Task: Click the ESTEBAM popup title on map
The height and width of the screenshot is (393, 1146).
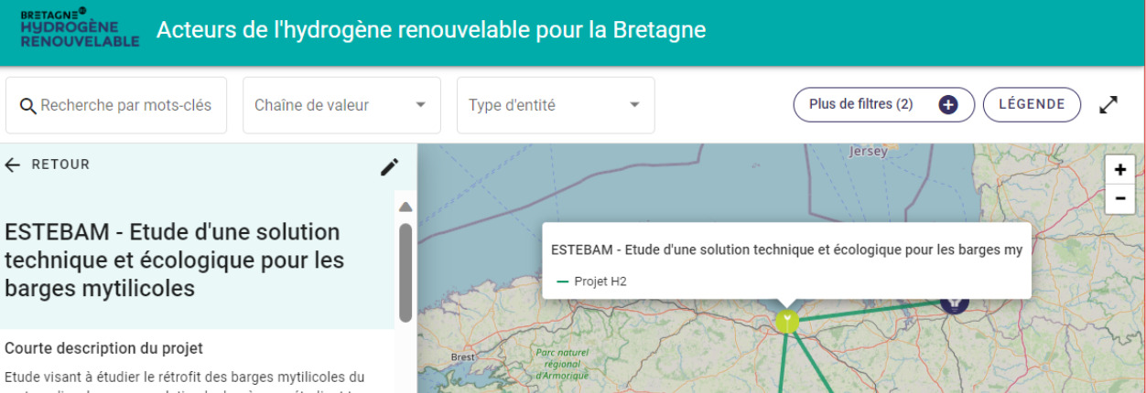Action: click(x=785, y=250)
